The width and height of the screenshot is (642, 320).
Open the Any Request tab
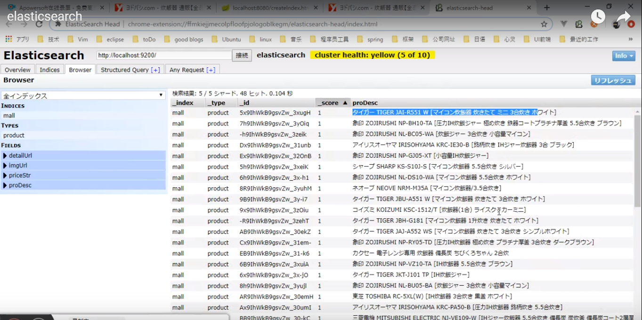click(x=192, y=70)
